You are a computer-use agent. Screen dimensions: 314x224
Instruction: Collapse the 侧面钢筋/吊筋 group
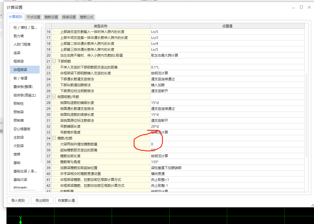pos(54,97)
